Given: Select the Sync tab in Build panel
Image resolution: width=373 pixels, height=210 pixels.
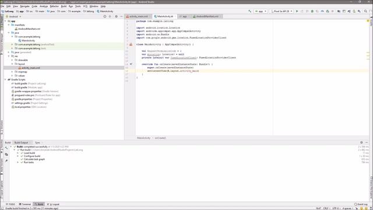Looking at the screenshot, I should pos(37,142).
